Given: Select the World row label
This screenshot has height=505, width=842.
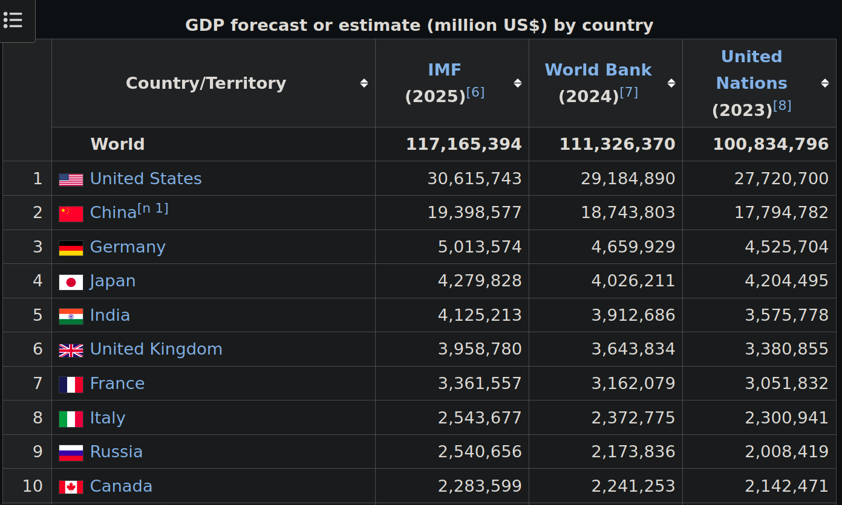Looking at the screenshot, I should [117, 144].
